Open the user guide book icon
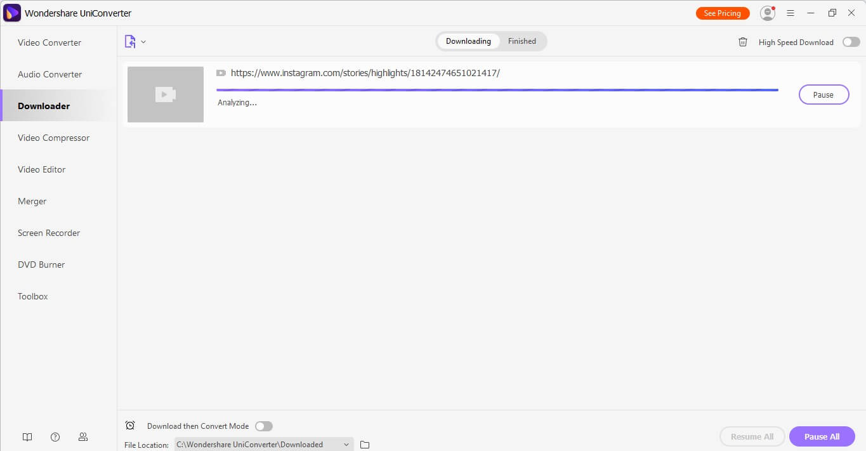 coord(27,437)
